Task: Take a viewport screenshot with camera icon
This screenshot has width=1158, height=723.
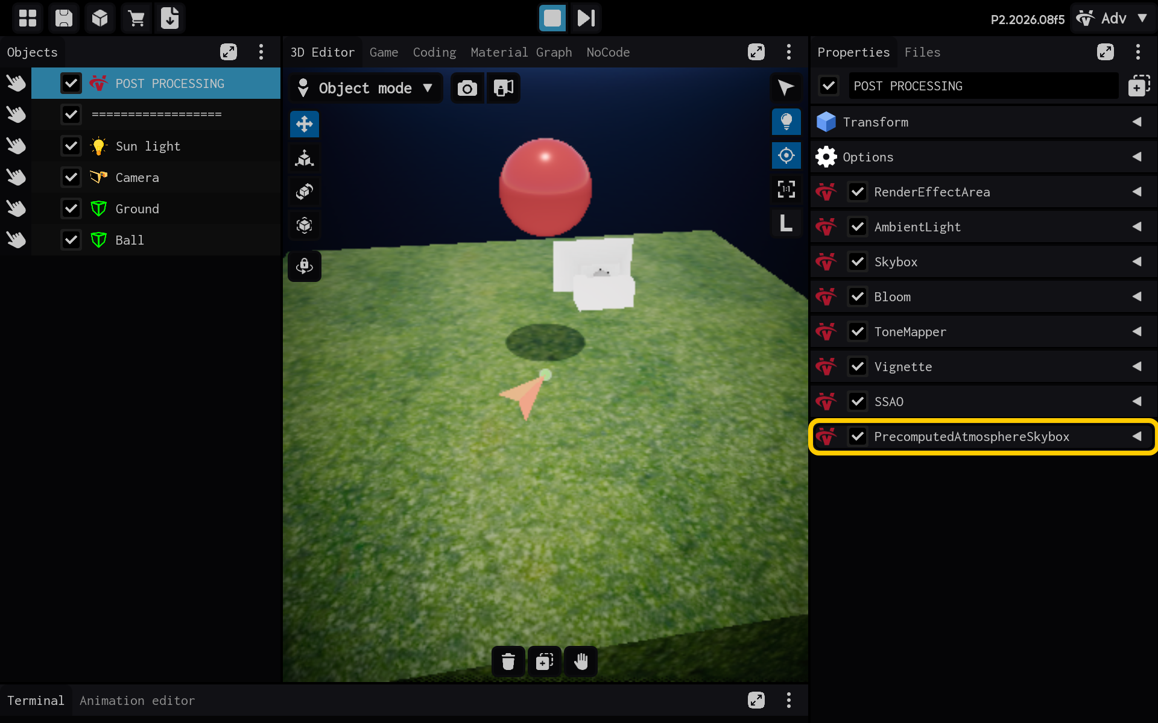Action: (x=467, y=88)
